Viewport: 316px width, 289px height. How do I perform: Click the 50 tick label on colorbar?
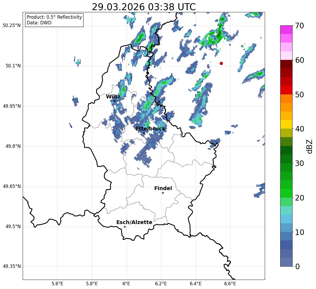tap(299, 95)
